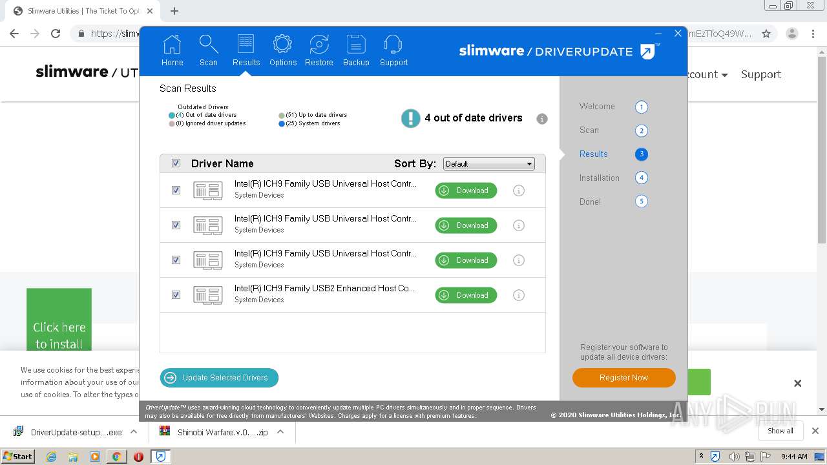The width and height of the screenshot is (827, 465).
Task: Click the Chrome reload page button
Action: click(x=56, y=34)
